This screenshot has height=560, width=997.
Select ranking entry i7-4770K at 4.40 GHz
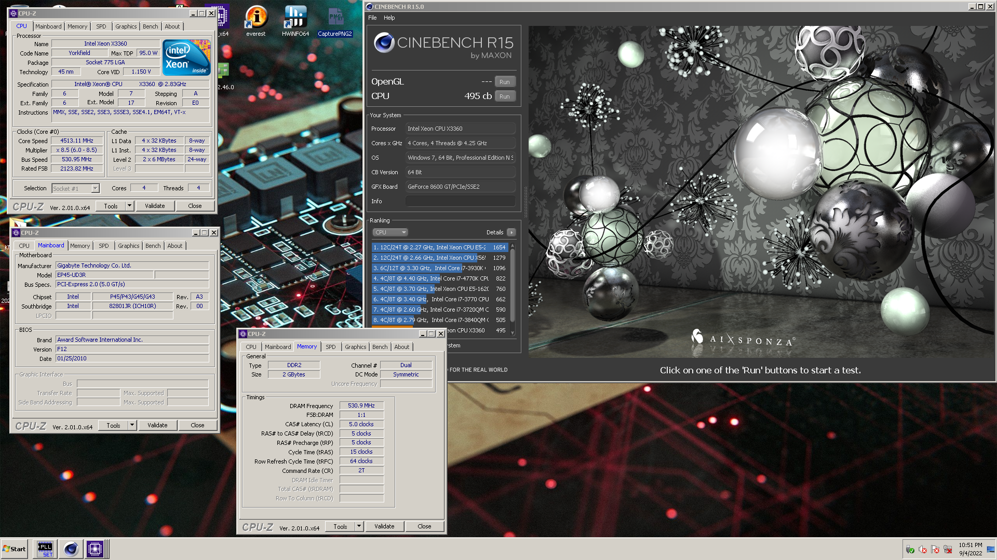(x=439, y=278)
